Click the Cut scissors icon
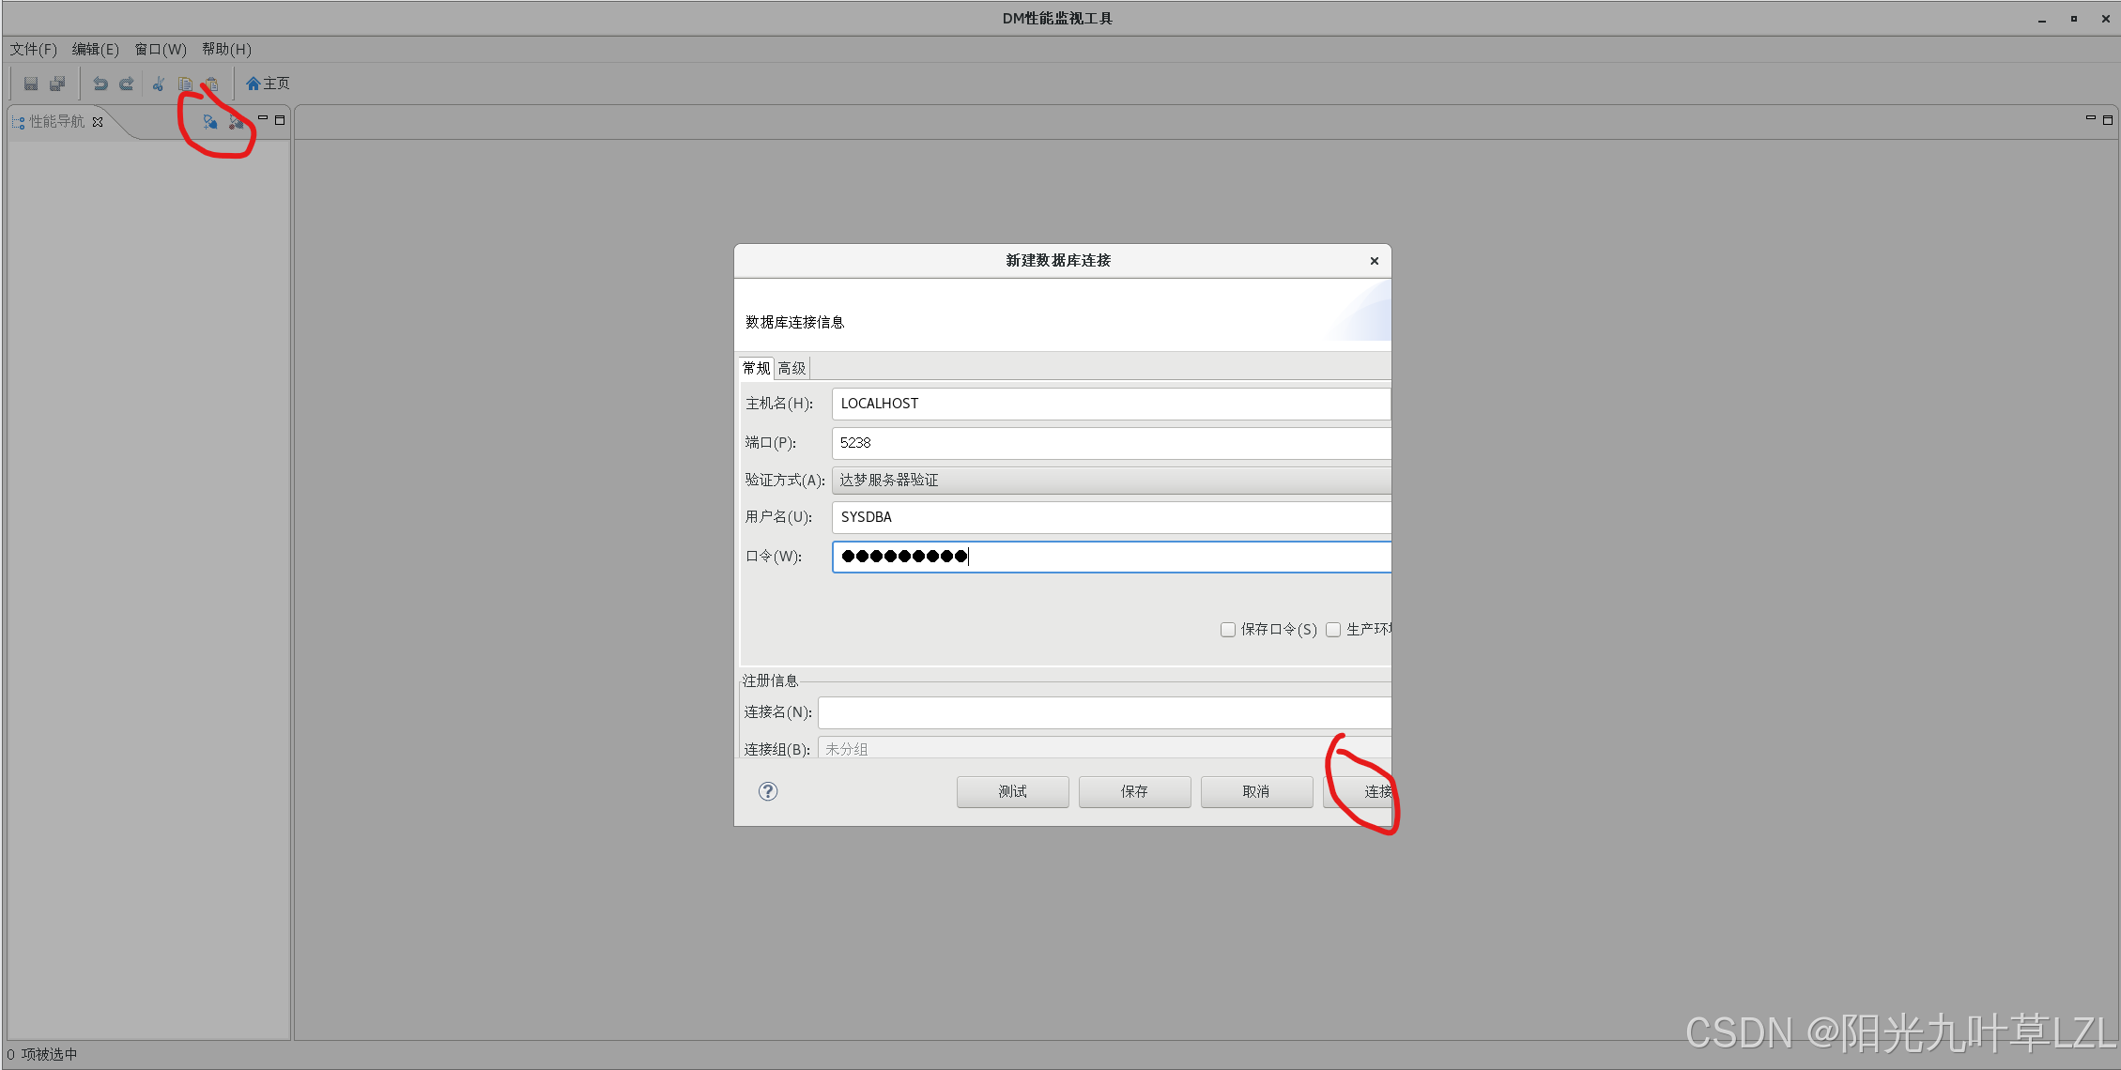Viewport: 2121px width, 1070px height. (159, 84)
